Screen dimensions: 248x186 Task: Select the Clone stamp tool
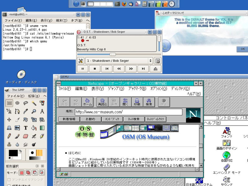[x=9, y=144]
